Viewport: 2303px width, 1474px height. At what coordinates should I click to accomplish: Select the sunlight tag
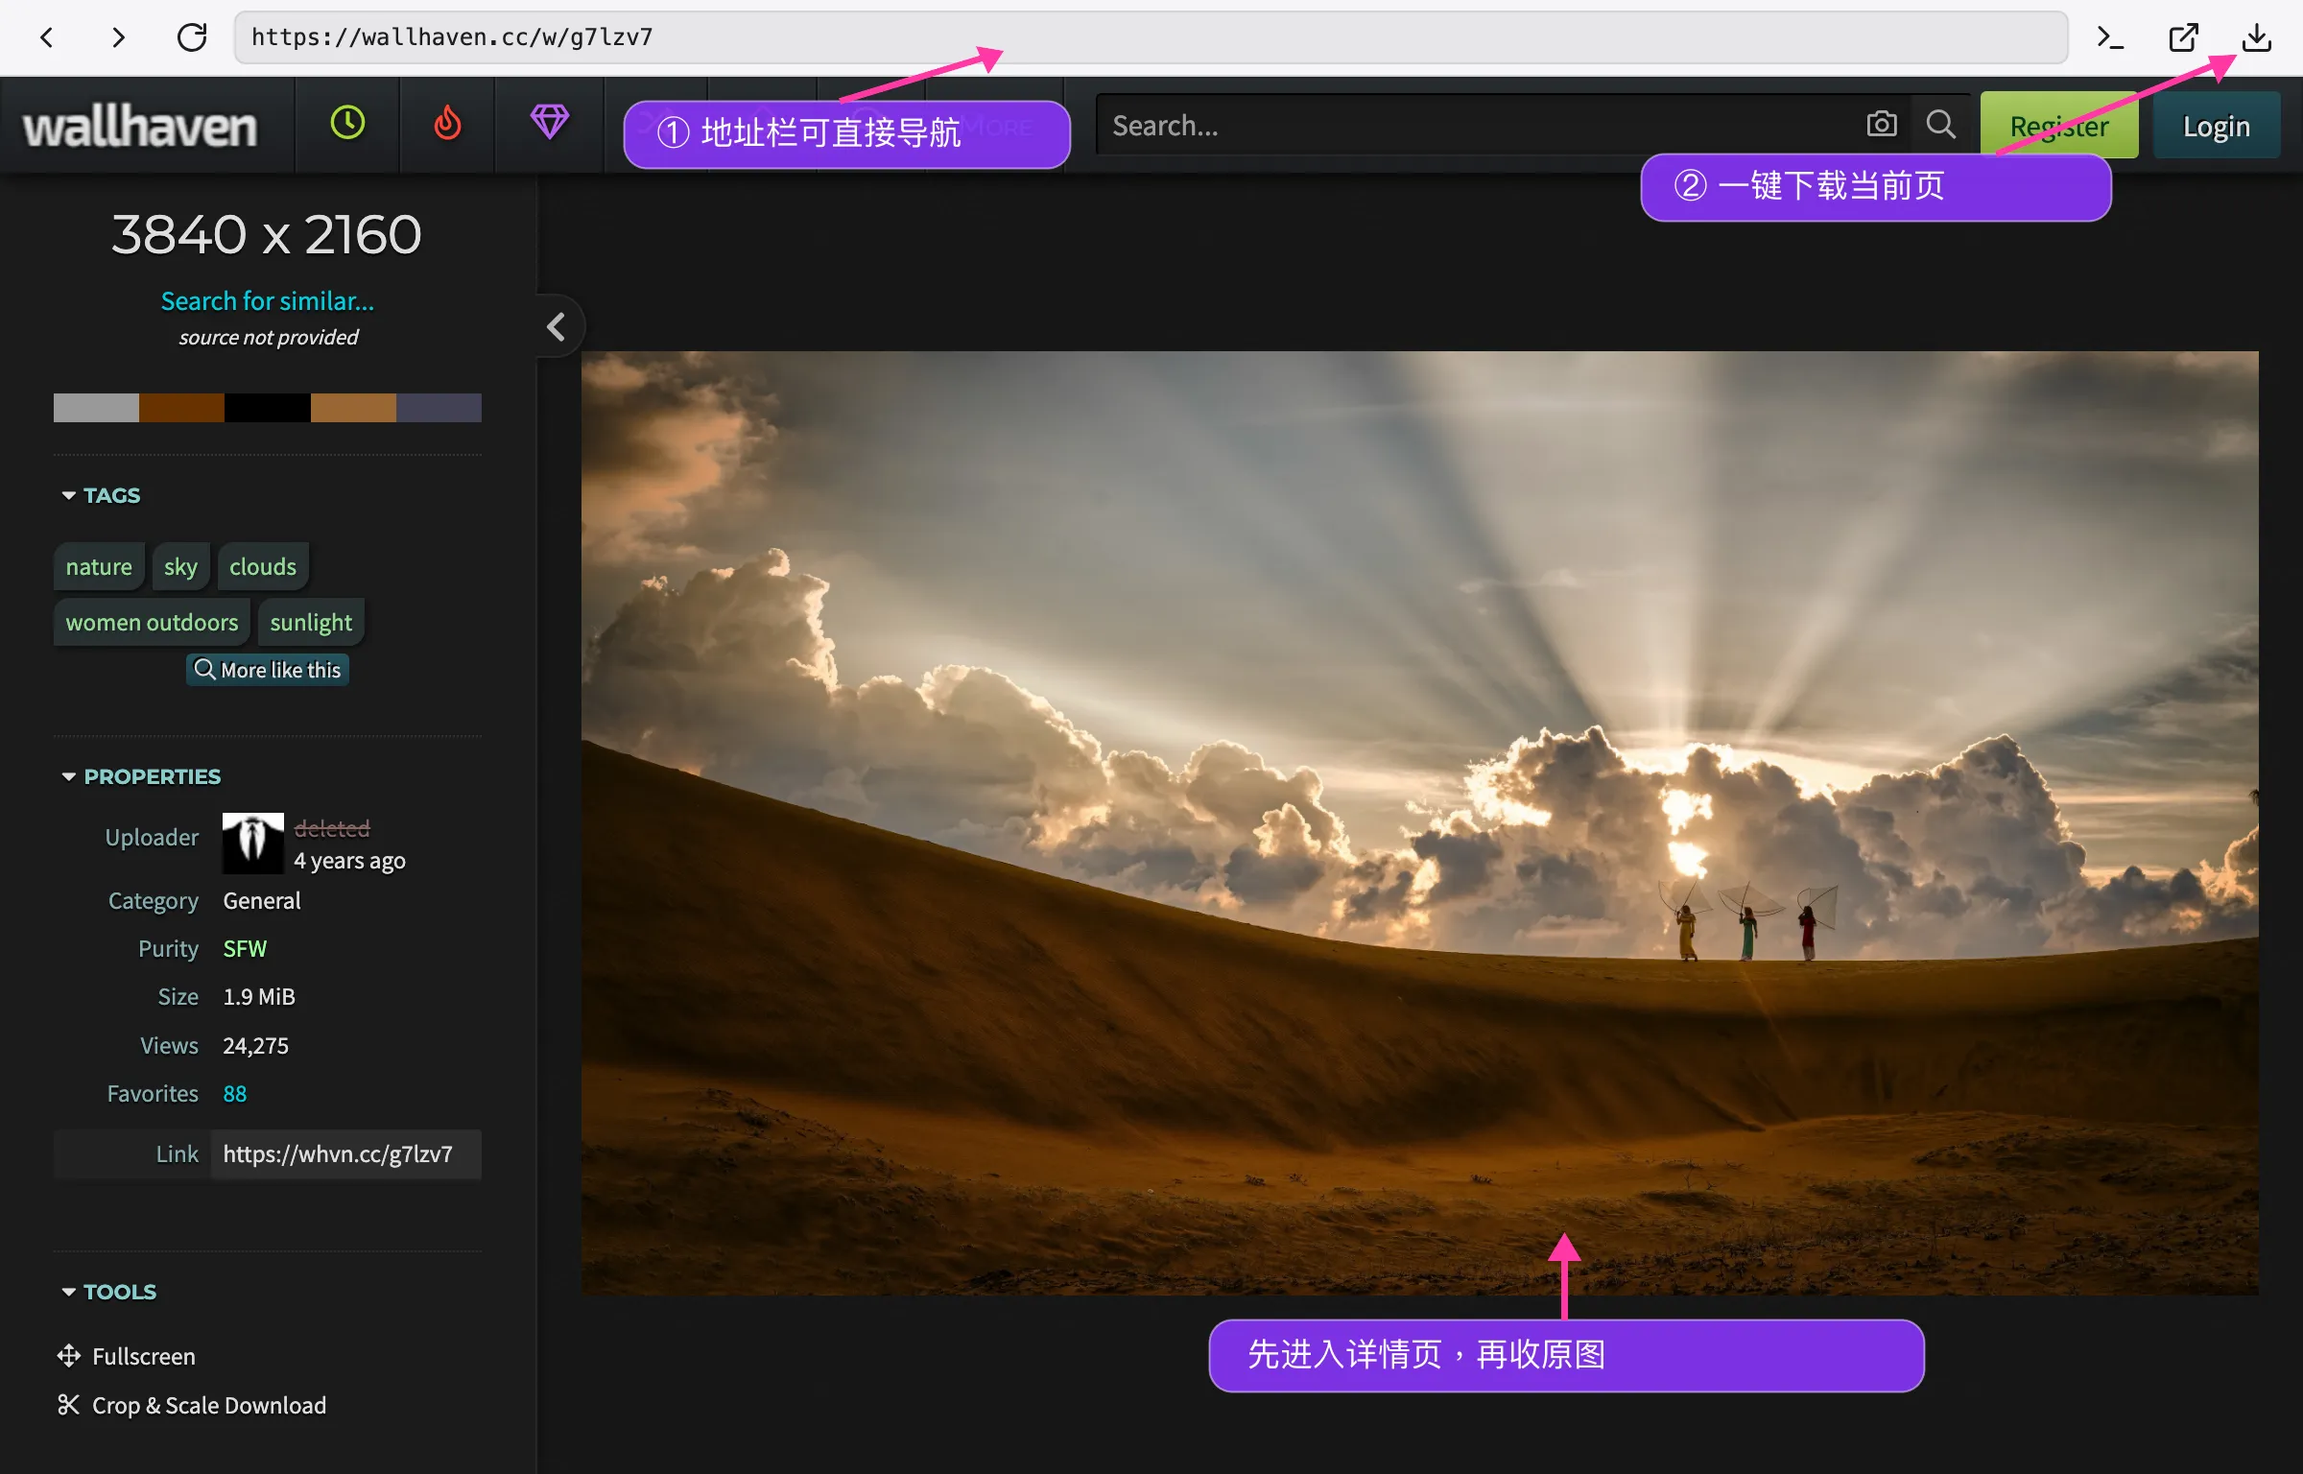311,622
